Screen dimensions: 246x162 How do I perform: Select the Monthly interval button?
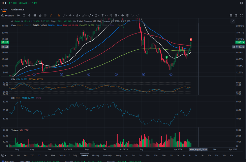(x=96, y=155)
